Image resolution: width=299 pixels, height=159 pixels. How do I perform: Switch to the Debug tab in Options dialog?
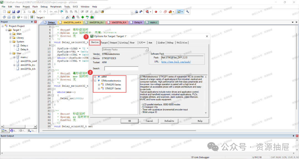pos(170,43)
